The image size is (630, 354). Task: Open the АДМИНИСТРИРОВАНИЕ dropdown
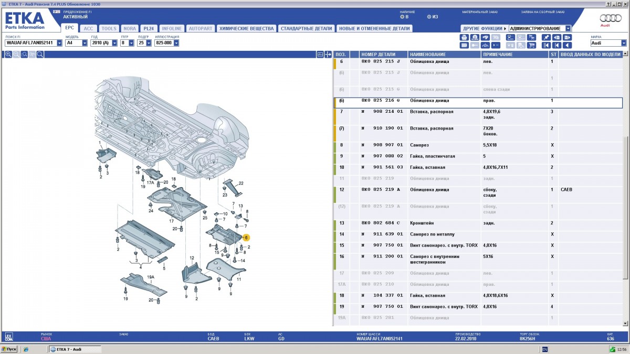click(x=568, y=28)
